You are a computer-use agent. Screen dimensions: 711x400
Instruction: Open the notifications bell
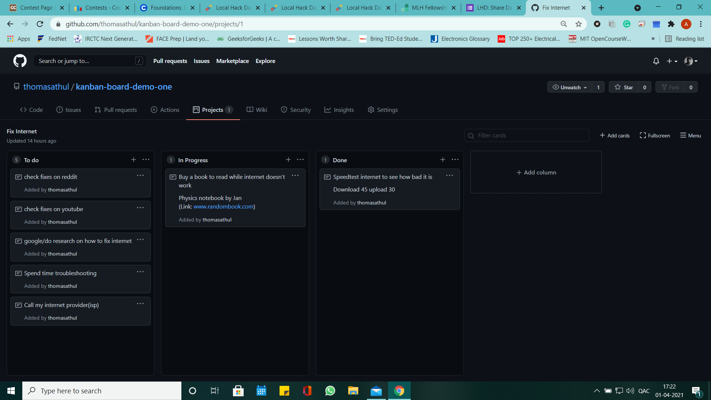656,61
